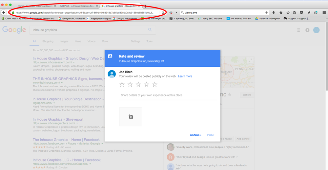Give a three-star rating
328x170 pixels.
point(138,84)
